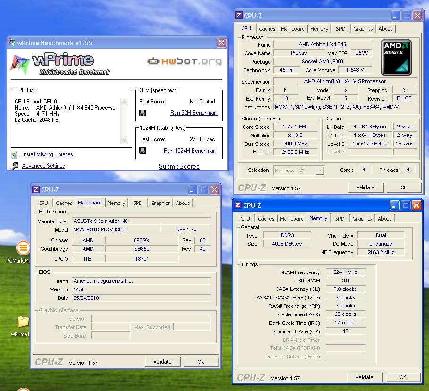Go to the Graphics tab in Memory window
429x391 pixels.
(x=362, y=219)
